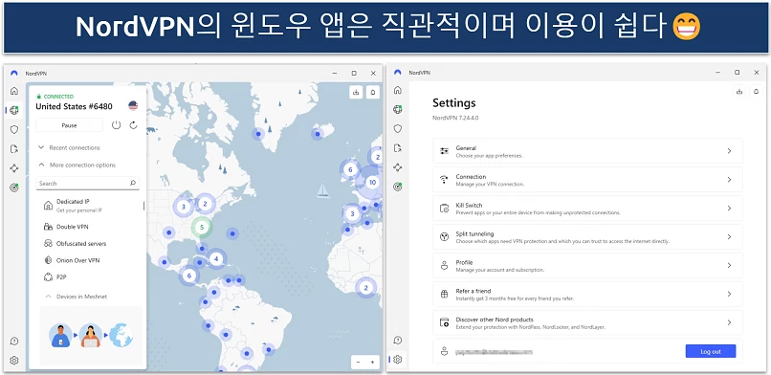Select globe VPN icon in left window sidebar

point(14,110)
